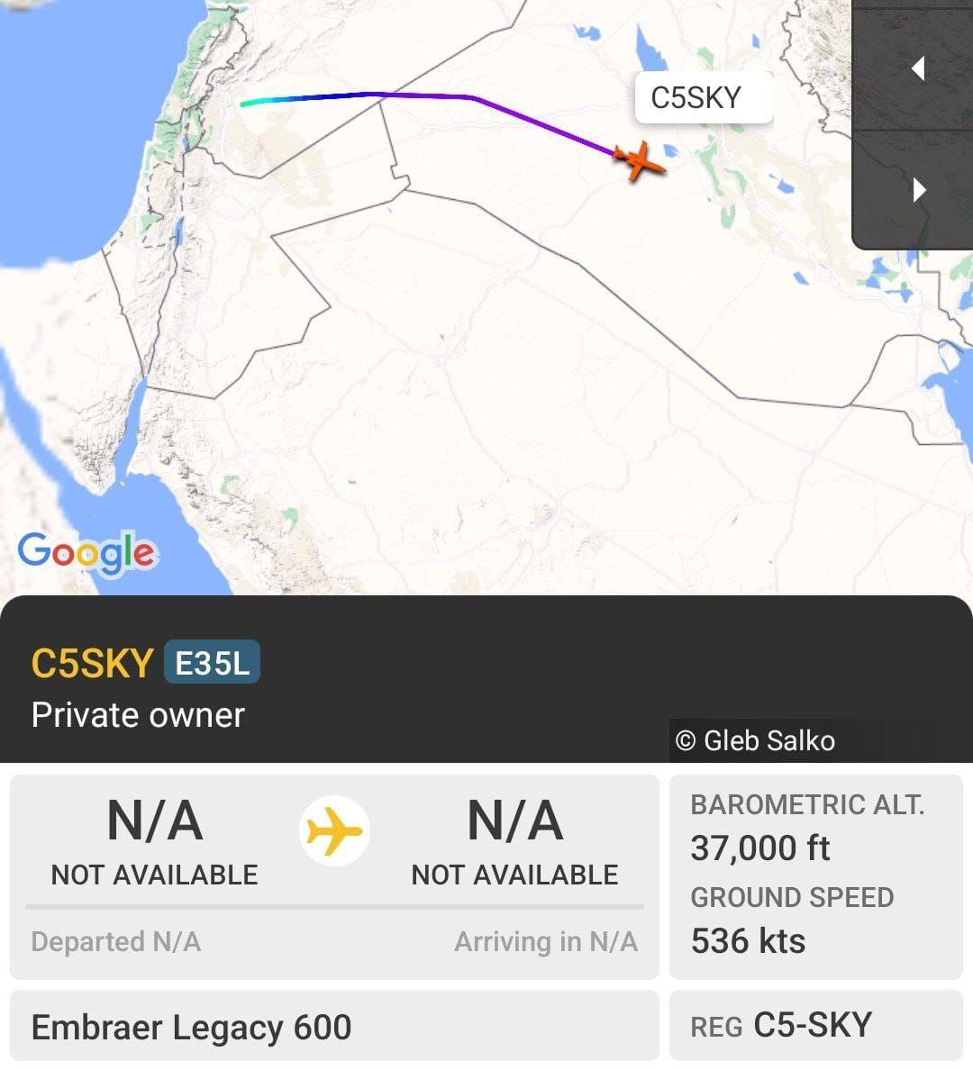Screen dimensions: 973x1070
Task: Click the orange aircraft icon on map
Action: [639, 161]
